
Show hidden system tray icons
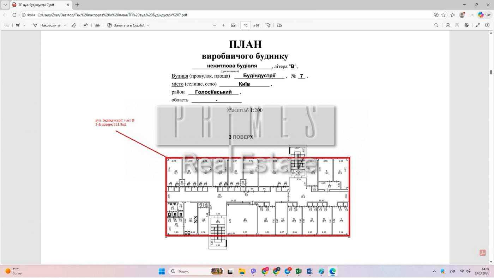tap(434, 271)
